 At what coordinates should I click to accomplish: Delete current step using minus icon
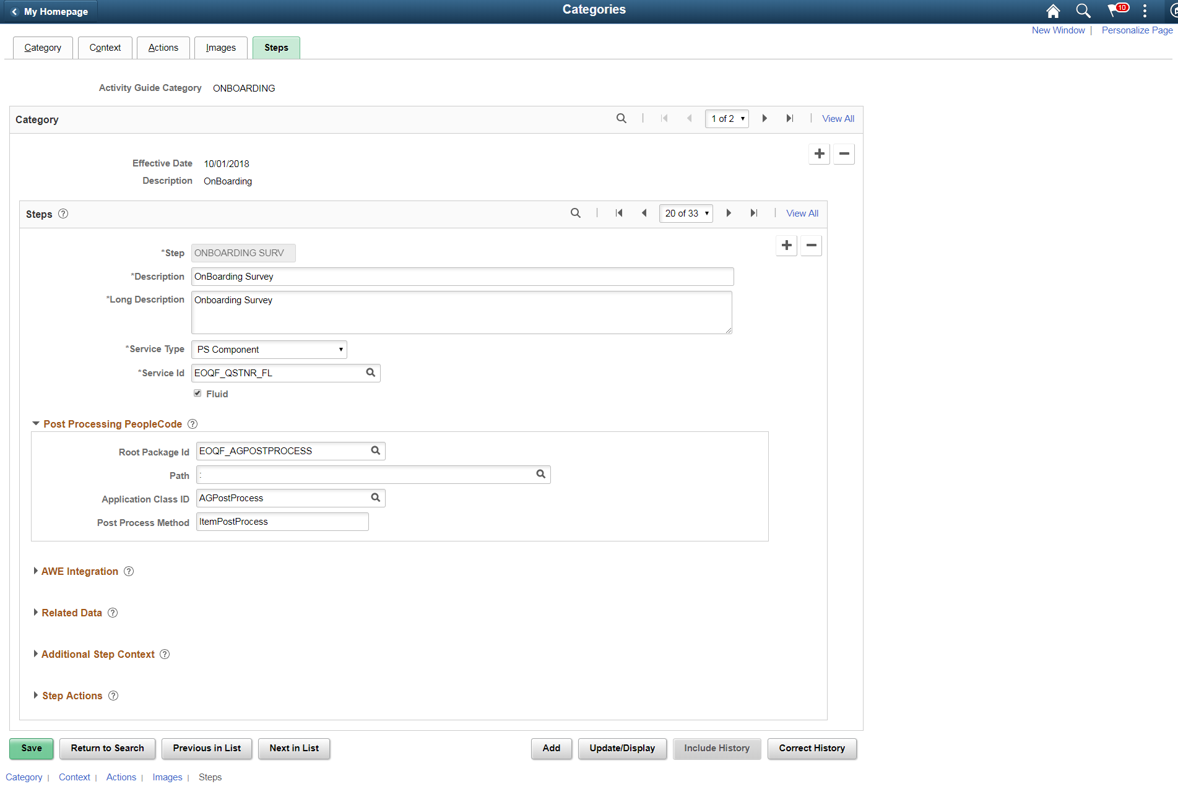[x=811, y=245]
